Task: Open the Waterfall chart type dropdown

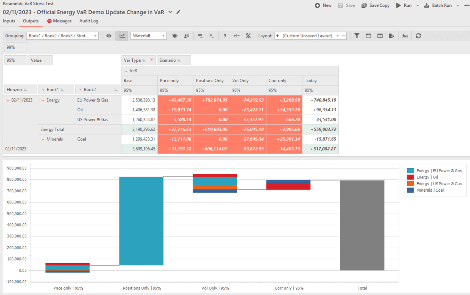Action: [149, 36]
